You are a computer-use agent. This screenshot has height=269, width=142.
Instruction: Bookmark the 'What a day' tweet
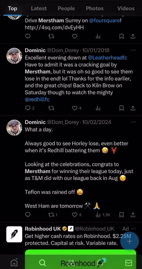tap(121, 215)
